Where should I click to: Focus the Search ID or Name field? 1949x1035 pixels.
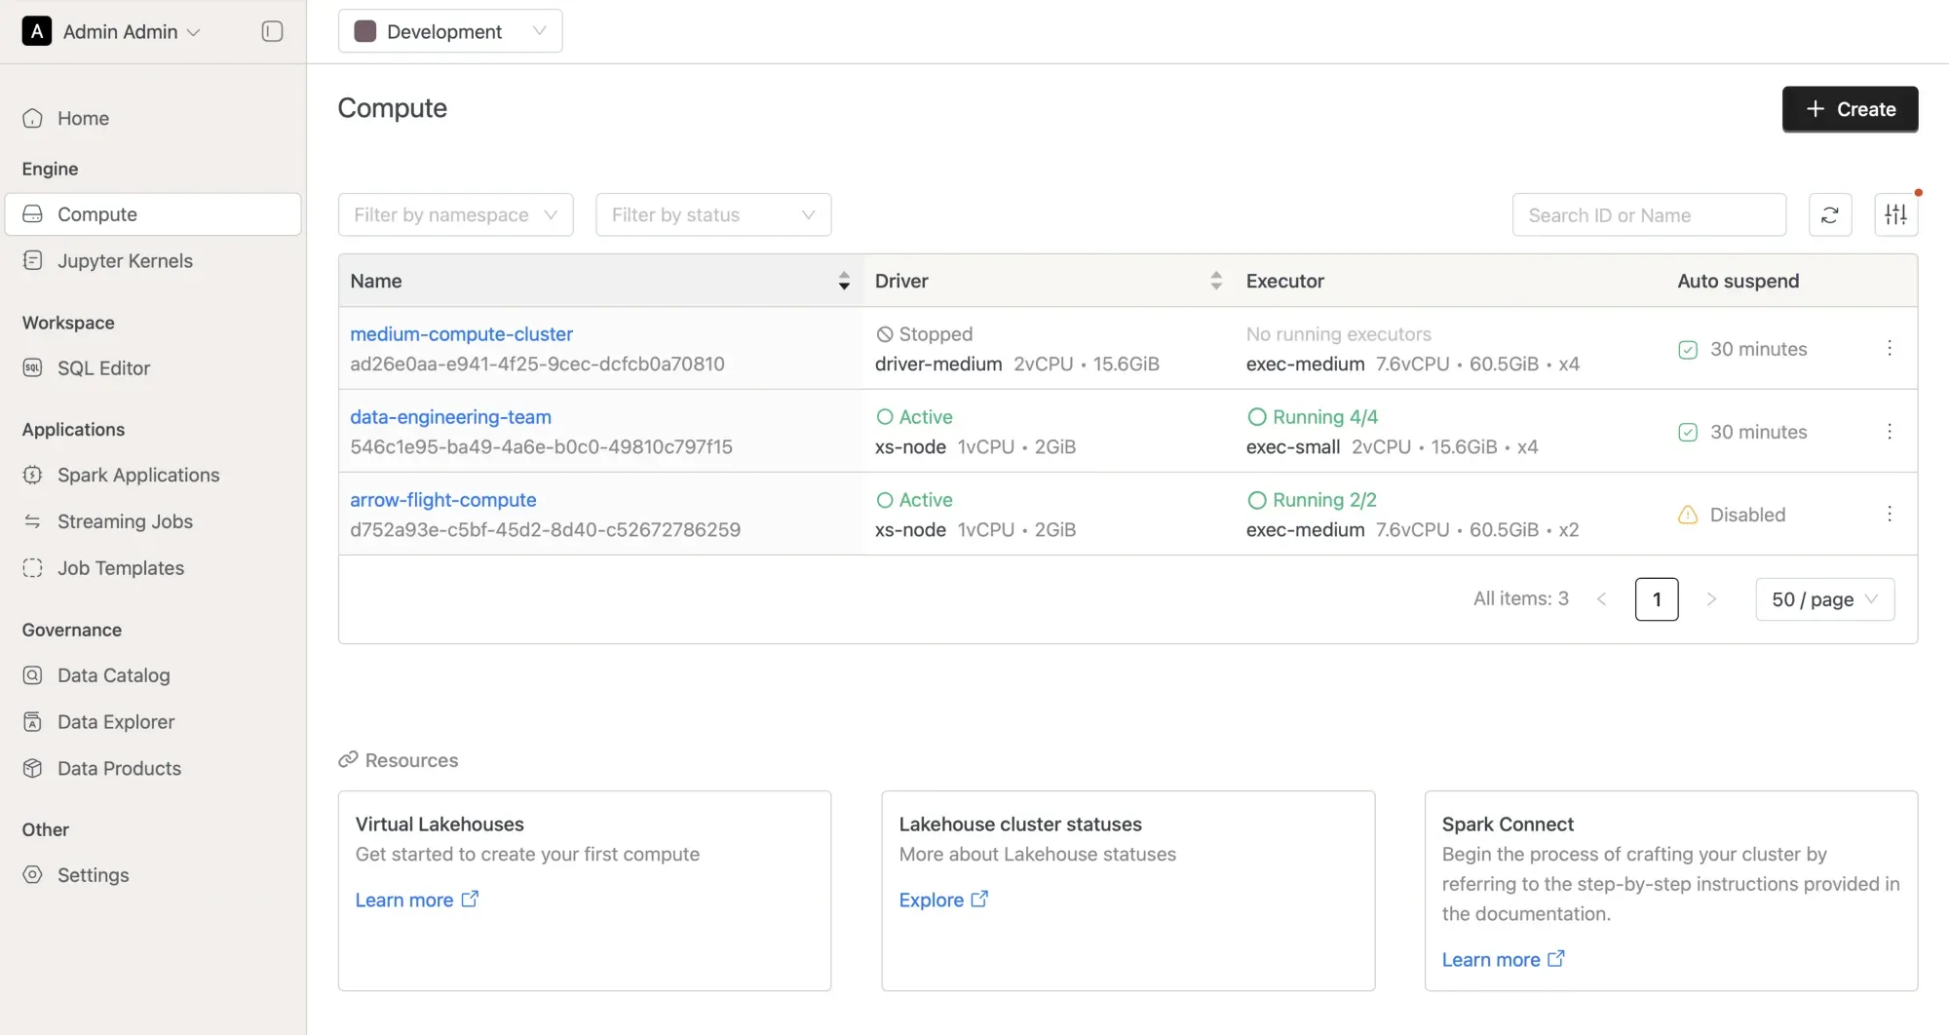coord(1648,215)
